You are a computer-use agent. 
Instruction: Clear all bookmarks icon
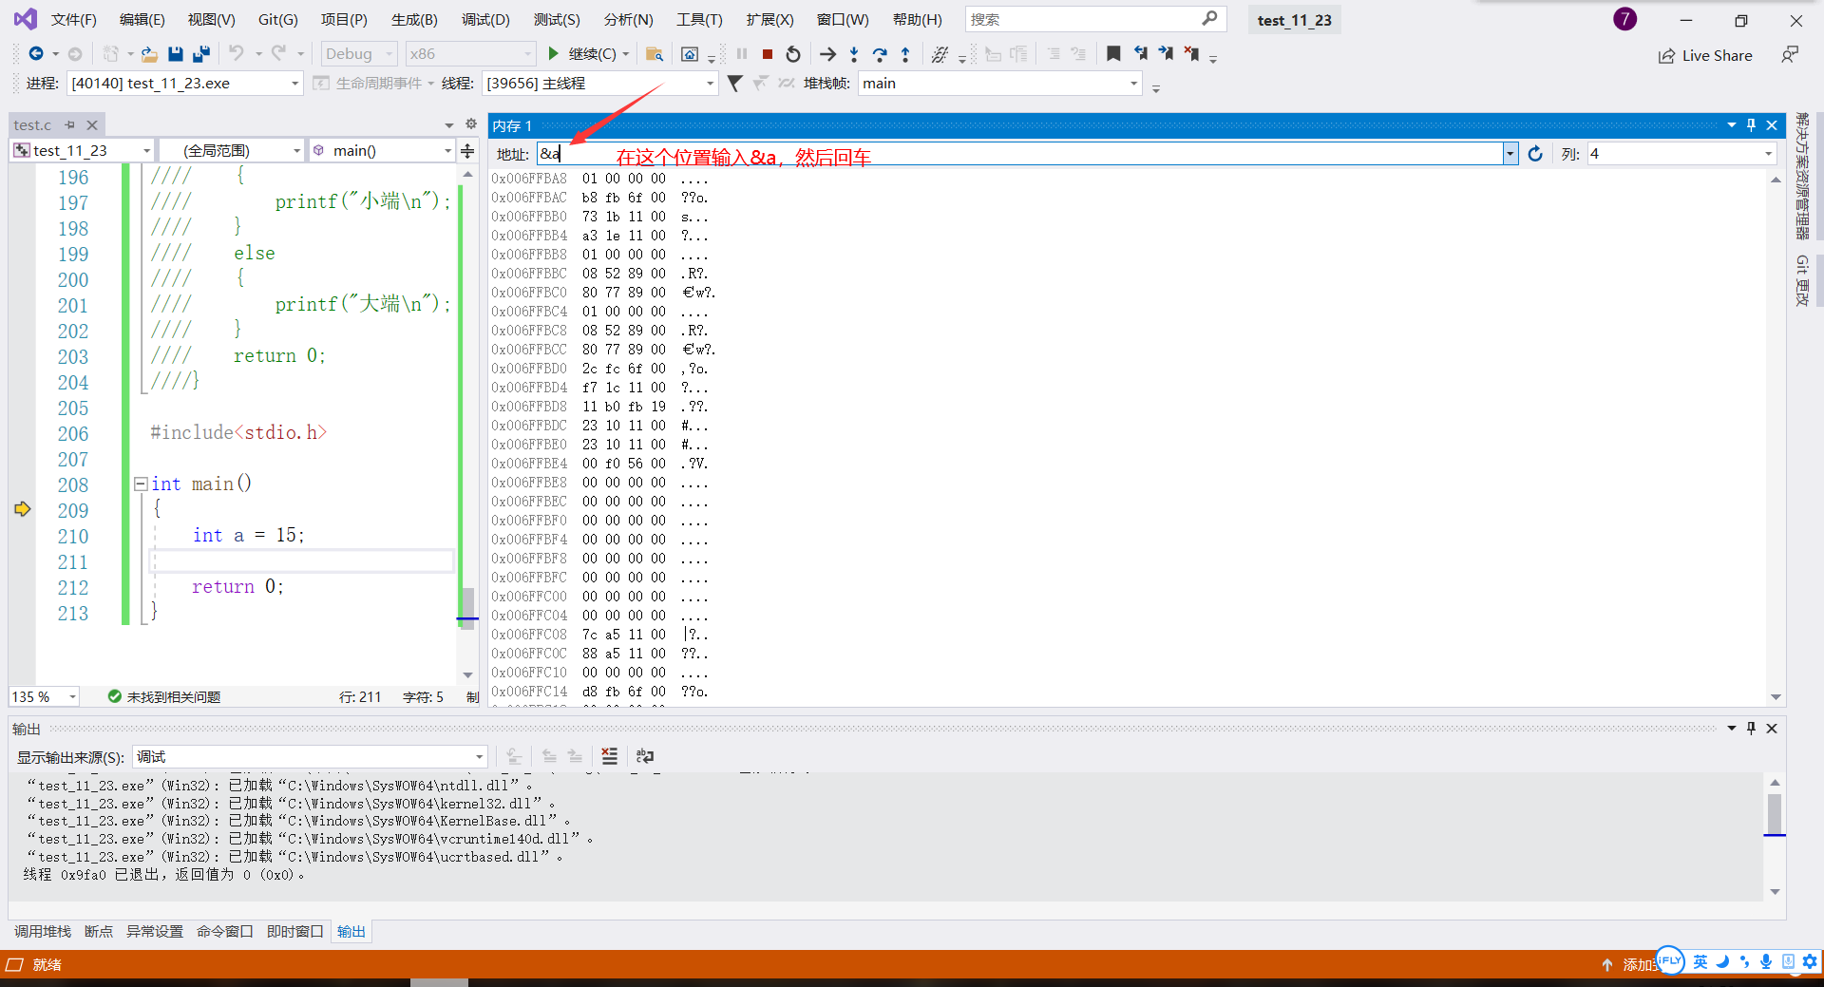click(x=1191, y=54)
